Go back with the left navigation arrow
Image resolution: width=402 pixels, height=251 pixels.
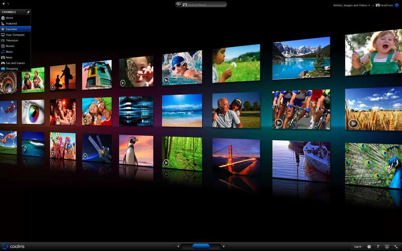point(3,4)
